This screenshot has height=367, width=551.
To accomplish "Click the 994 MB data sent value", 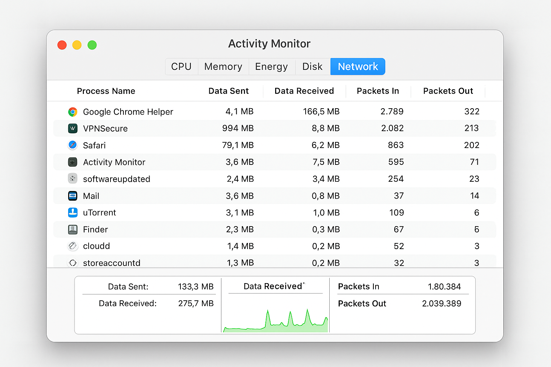I will coord(238,128).
